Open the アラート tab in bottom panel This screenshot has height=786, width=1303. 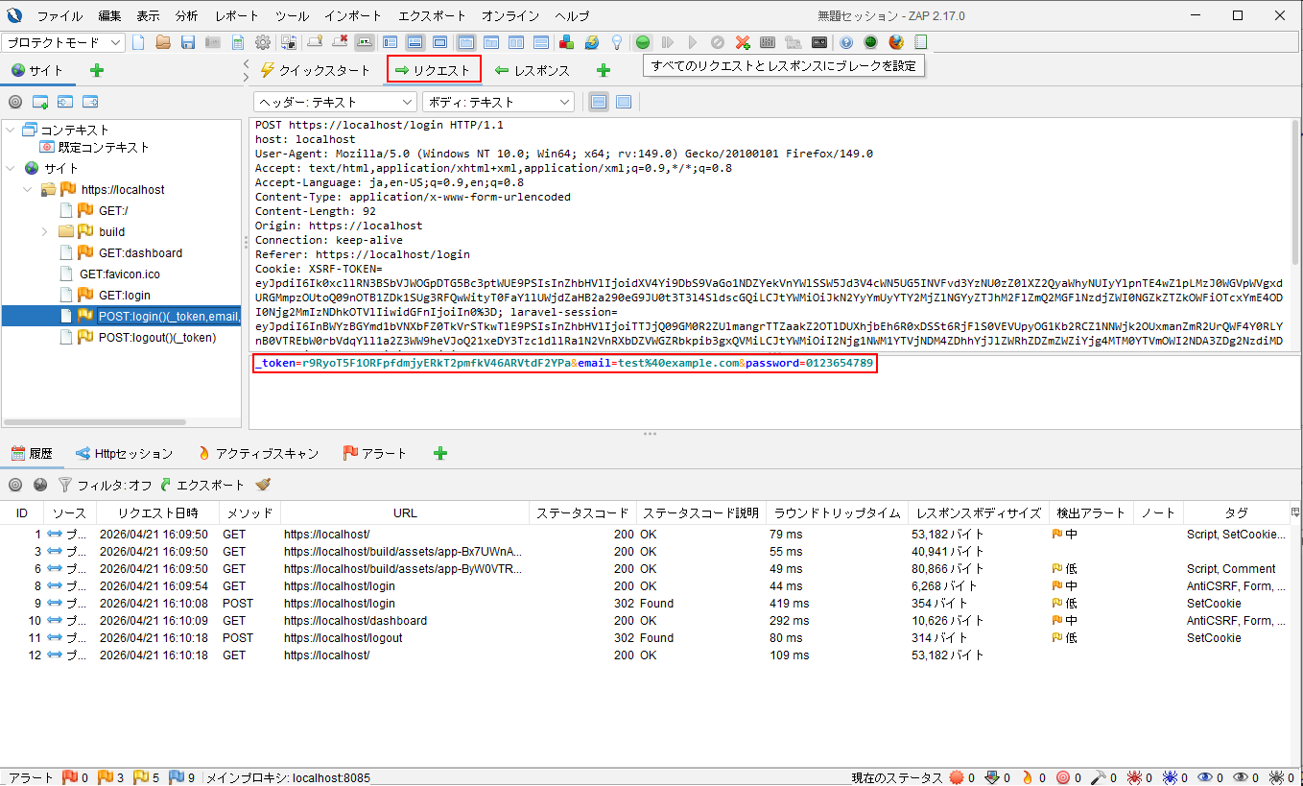coord(374,453)
